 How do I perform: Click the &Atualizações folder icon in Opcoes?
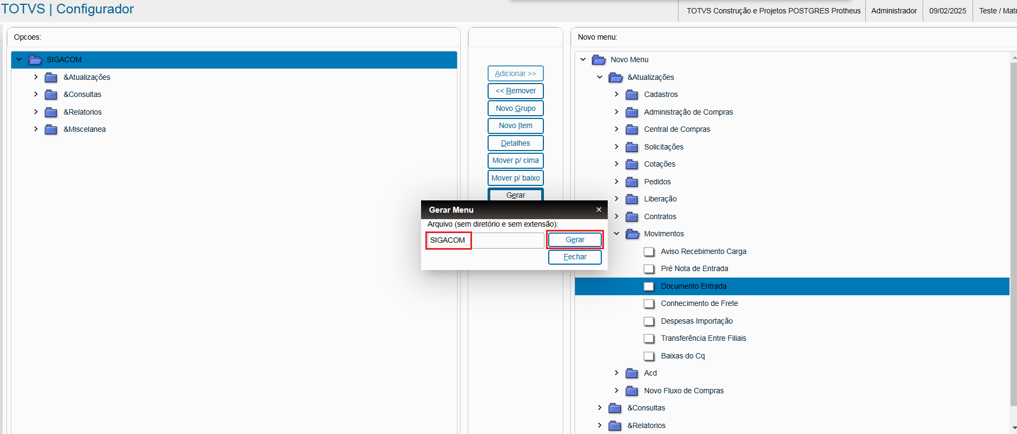[x=51, y=78]
